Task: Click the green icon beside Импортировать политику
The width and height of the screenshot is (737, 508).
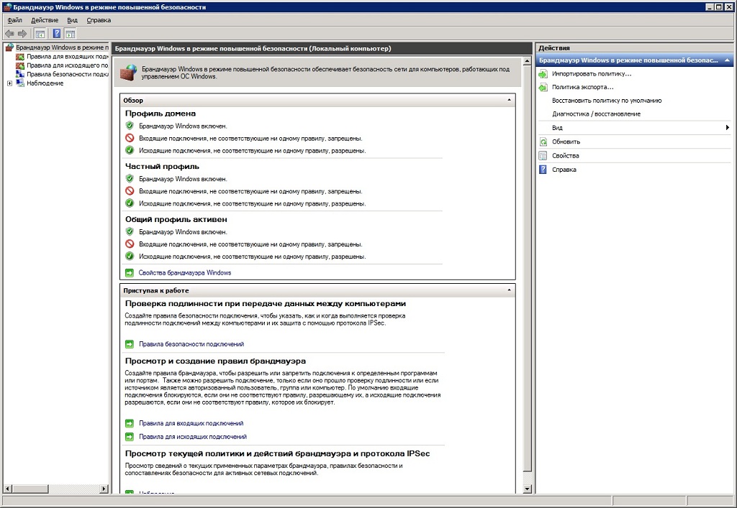Action: point(543,74)
